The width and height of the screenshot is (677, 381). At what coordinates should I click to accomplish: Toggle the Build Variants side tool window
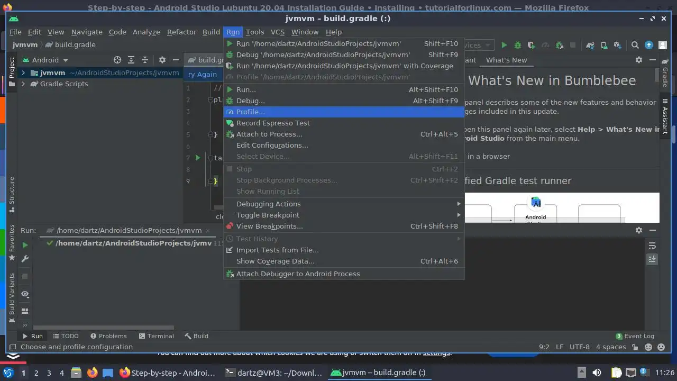[12, 298]
